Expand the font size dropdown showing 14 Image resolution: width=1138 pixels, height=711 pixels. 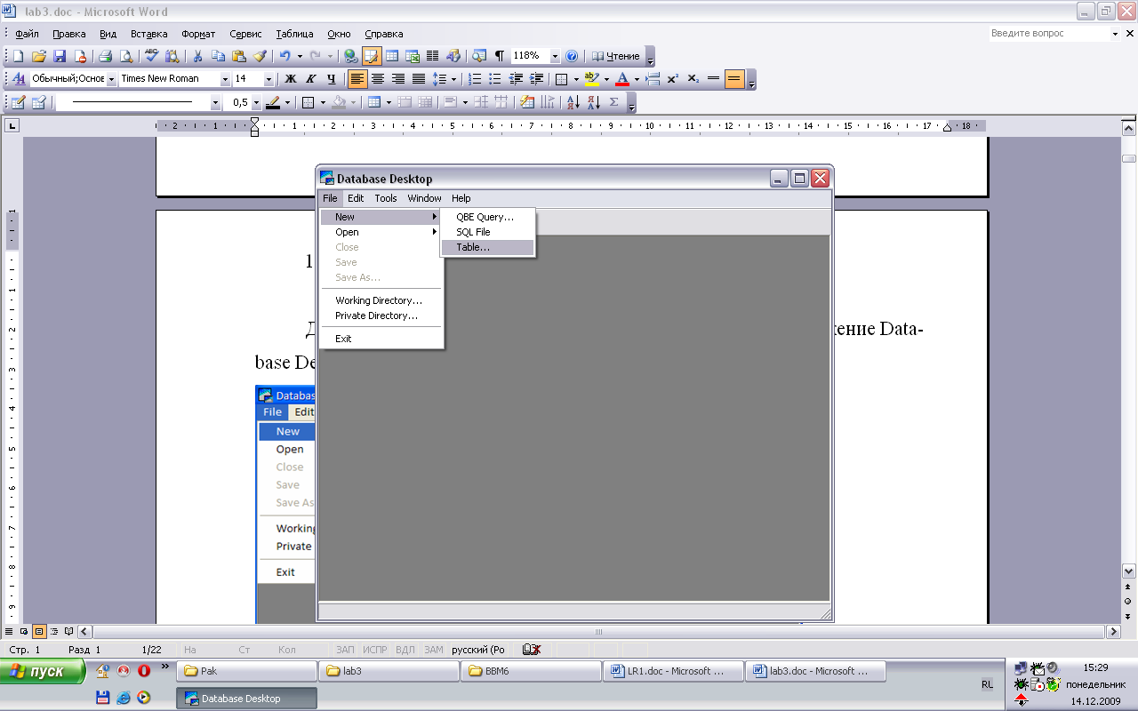point(268,79)
